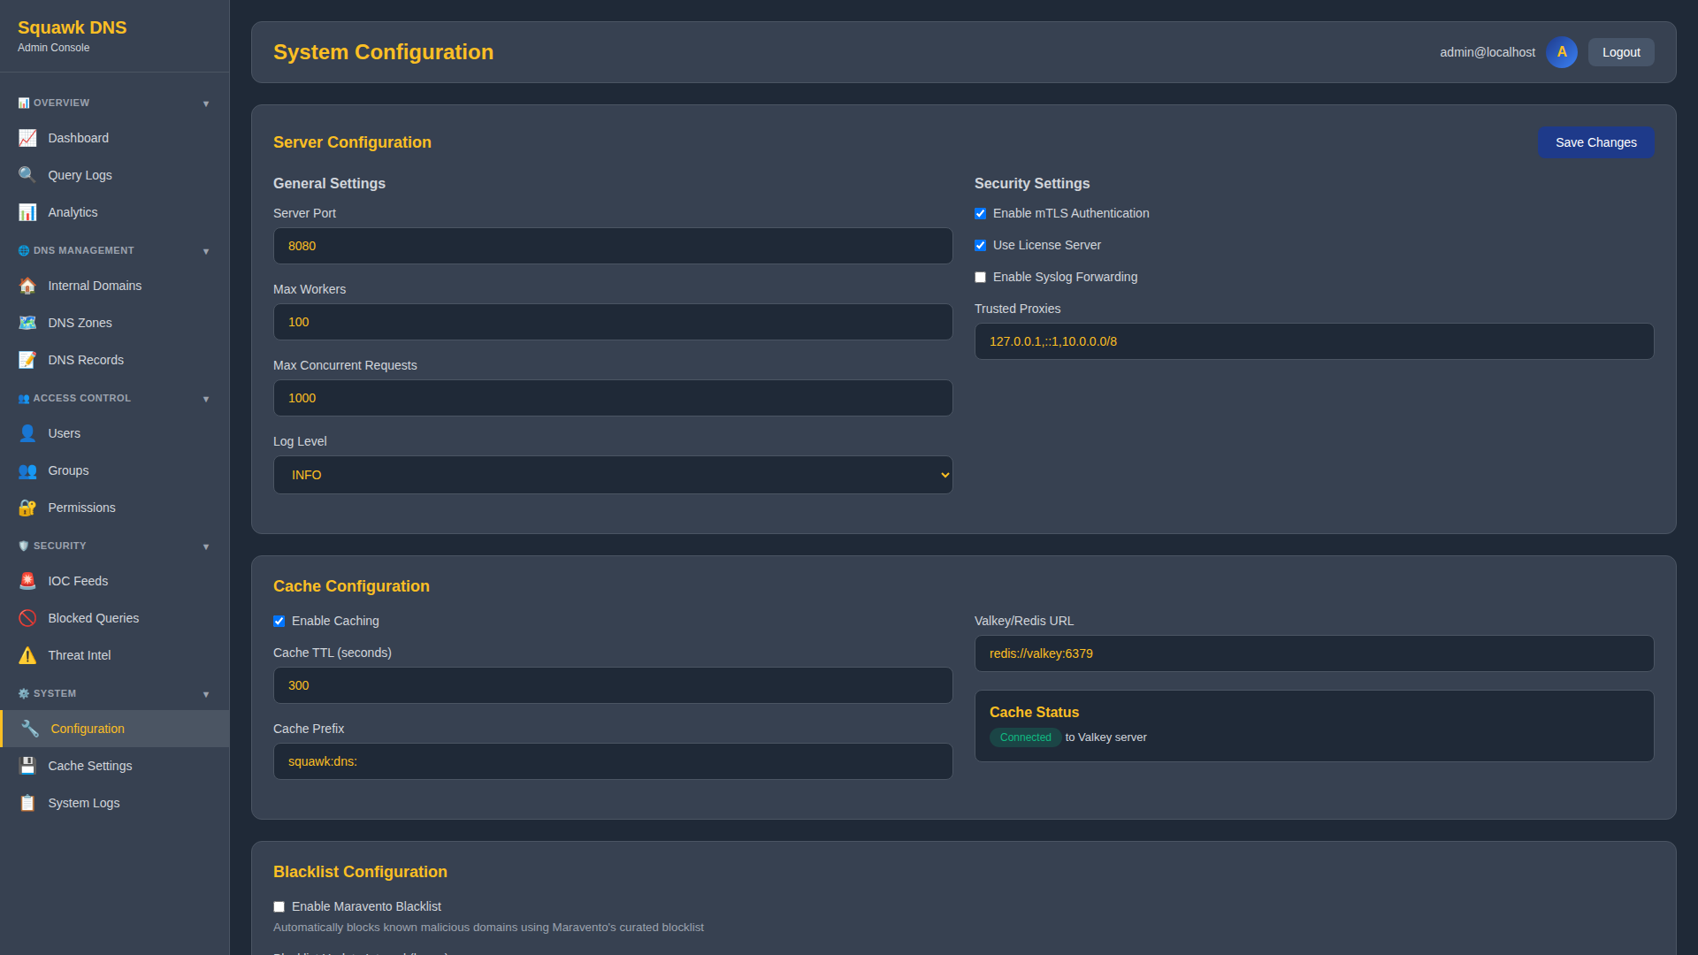Click the Query Logs magnifier icon

point(27,175)
